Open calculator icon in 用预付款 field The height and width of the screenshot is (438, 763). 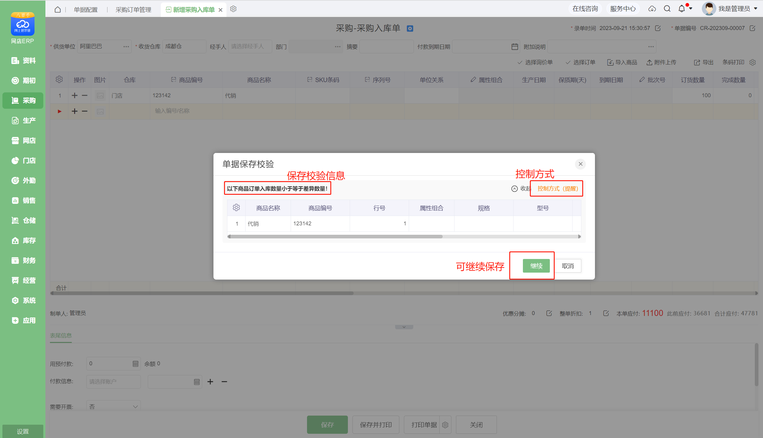(135, 364)
